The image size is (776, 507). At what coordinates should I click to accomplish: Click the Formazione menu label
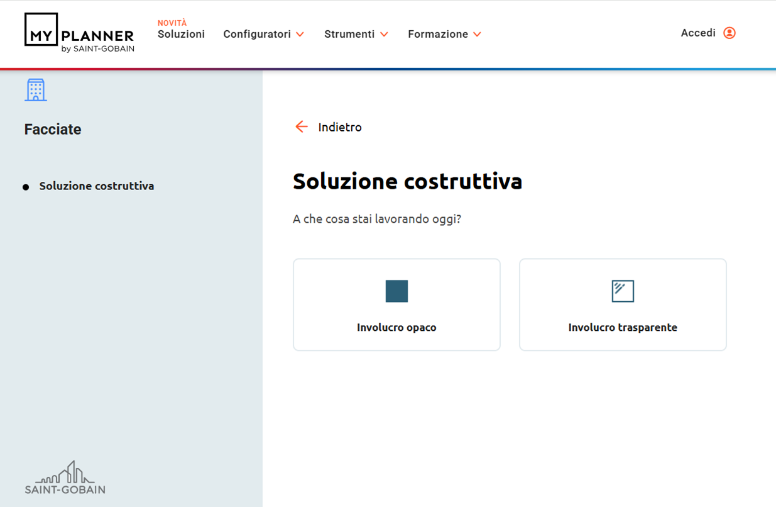coord(438,34)
